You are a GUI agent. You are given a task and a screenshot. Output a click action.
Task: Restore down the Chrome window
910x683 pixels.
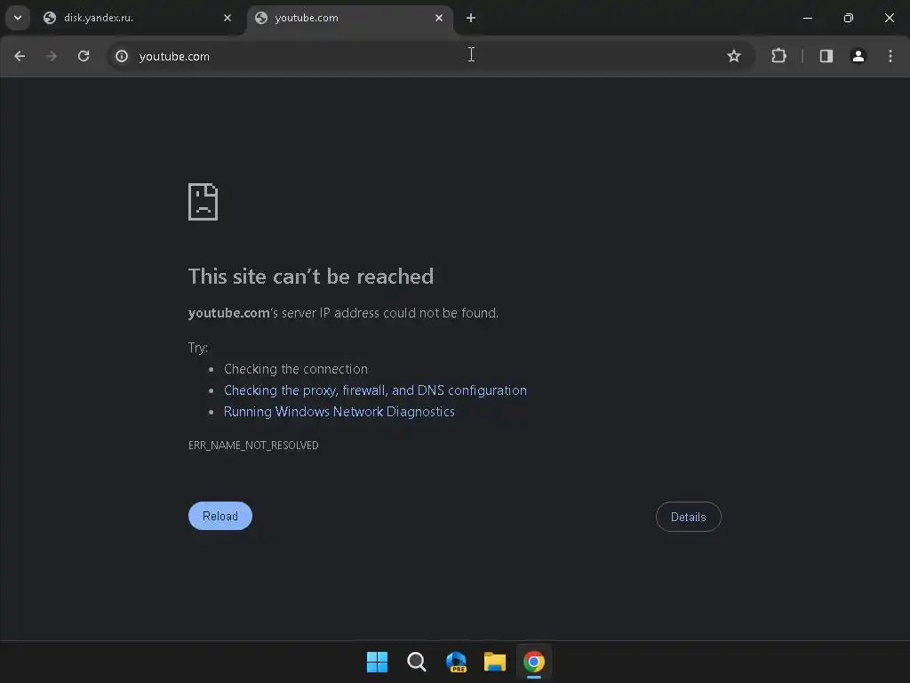pos(849,18)
